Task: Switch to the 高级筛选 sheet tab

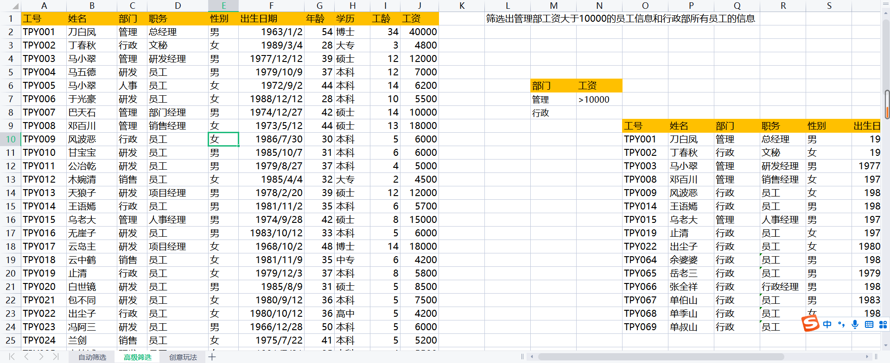Action: [x=137, y=357]
